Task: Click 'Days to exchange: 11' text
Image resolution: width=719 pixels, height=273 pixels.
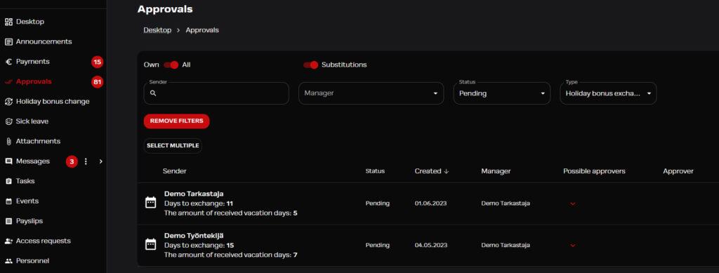Action: tap(199, 204)
